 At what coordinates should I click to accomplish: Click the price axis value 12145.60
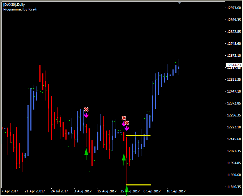click(234, 139)
